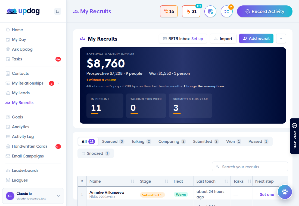Click the Import button

point(223,38)
